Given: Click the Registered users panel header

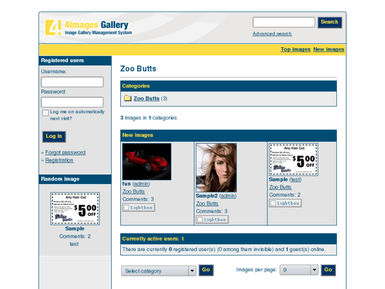Looking at the screenshot, I should point(75,60).
